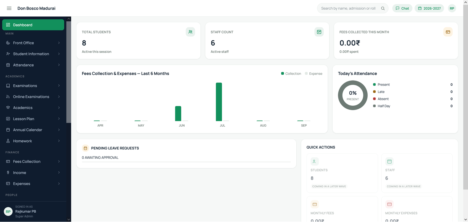Click the Annual Calendar sidebar icon
This screenshot has width=468, height=222.
click(8, 130)
